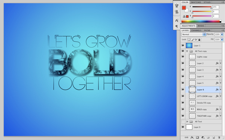Image resolution: width=225 pixels, height=140 pixels.
Task: Expand Layer 6 effects arrow
Action: pyautogui.click(x=220, y=90)
